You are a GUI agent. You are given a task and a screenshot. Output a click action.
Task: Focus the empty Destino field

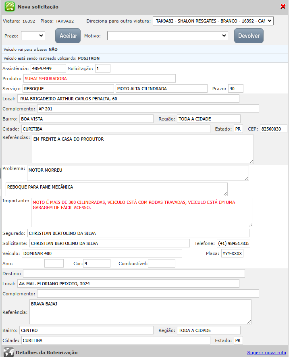tap(134, 274)
